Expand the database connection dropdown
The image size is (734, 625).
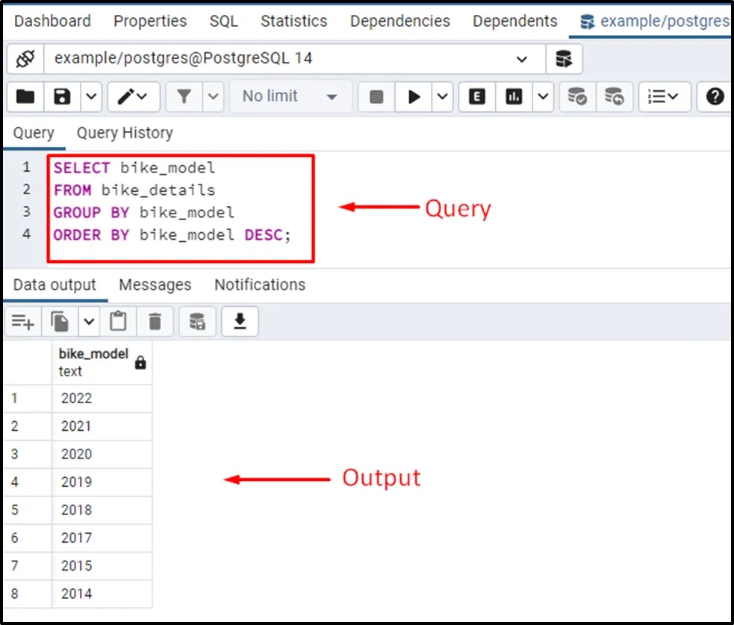[521, 59]
